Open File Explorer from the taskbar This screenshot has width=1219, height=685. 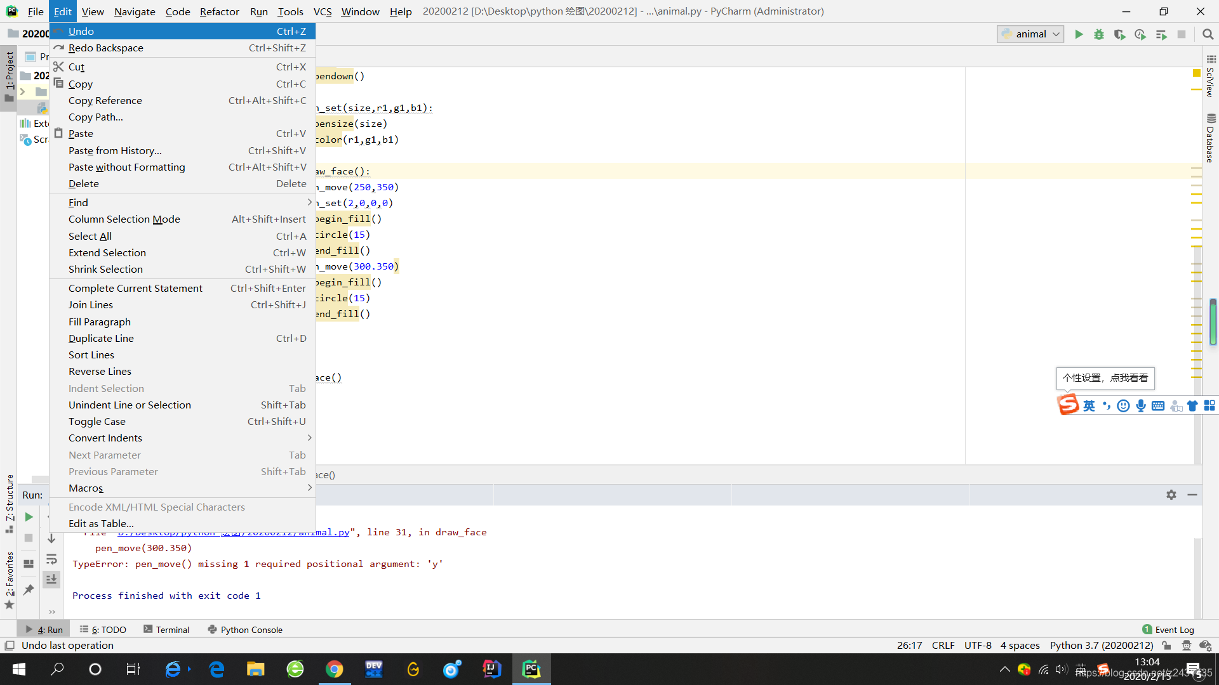tap(255, 669)
